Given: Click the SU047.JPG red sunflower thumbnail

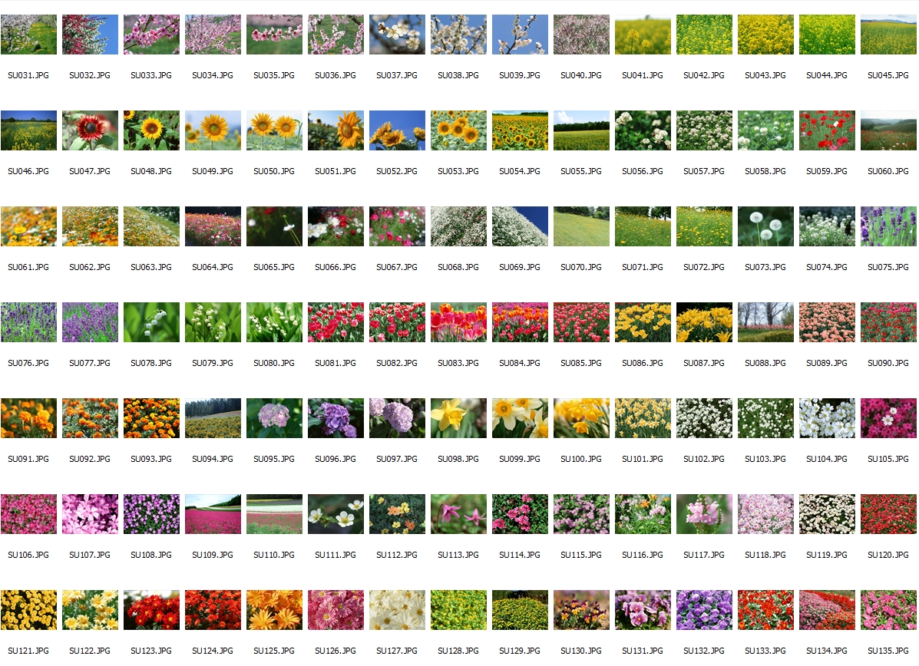Looking at the screenshot, I should [x=90, y=130].
